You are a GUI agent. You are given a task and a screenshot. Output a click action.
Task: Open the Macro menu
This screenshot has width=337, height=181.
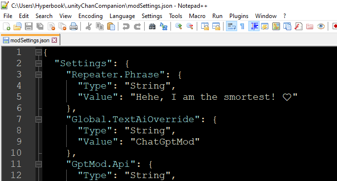point(197,16)
